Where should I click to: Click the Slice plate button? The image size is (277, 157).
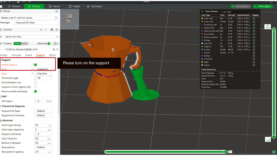tap(242, 6)
